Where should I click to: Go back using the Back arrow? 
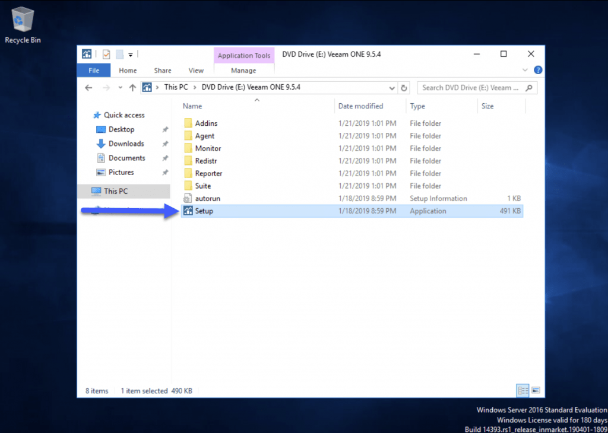pyautogui.click(x=88, y=88)
